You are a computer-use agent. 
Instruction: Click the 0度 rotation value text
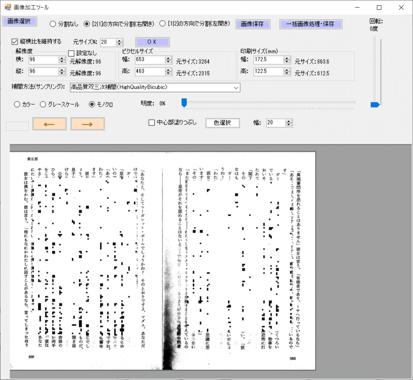coord(374,29)
